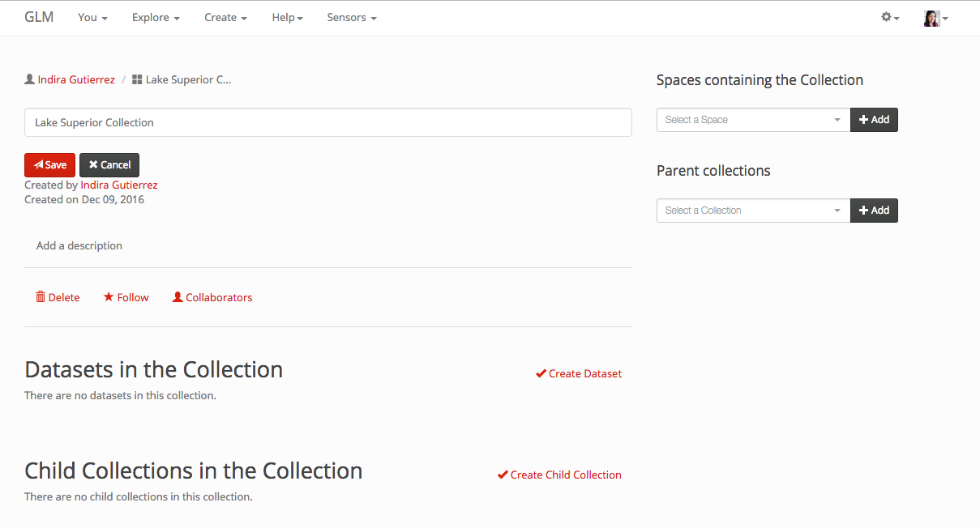980x528 pixels.
Task: Add the selected space to the collection
Action: (874, 120)
